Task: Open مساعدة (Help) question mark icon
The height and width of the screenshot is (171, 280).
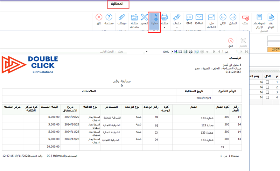Action: pyautogui.click(x=109, y=20)
